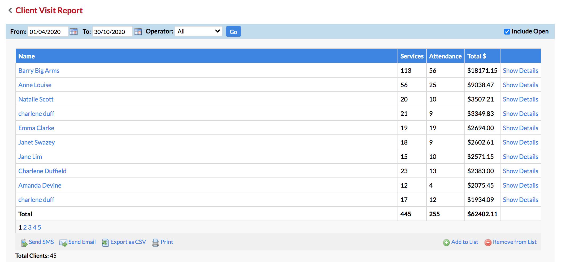
Task: Open client Barry Big Arms
Action: coord(39,71)
